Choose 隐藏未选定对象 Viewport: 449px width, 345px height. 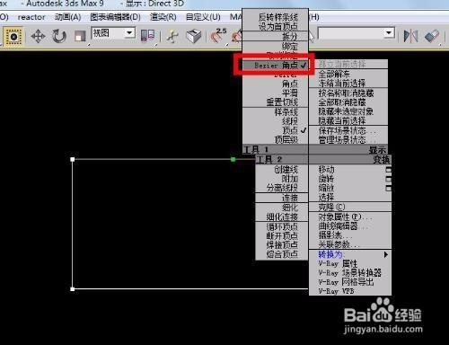[346, 111]
